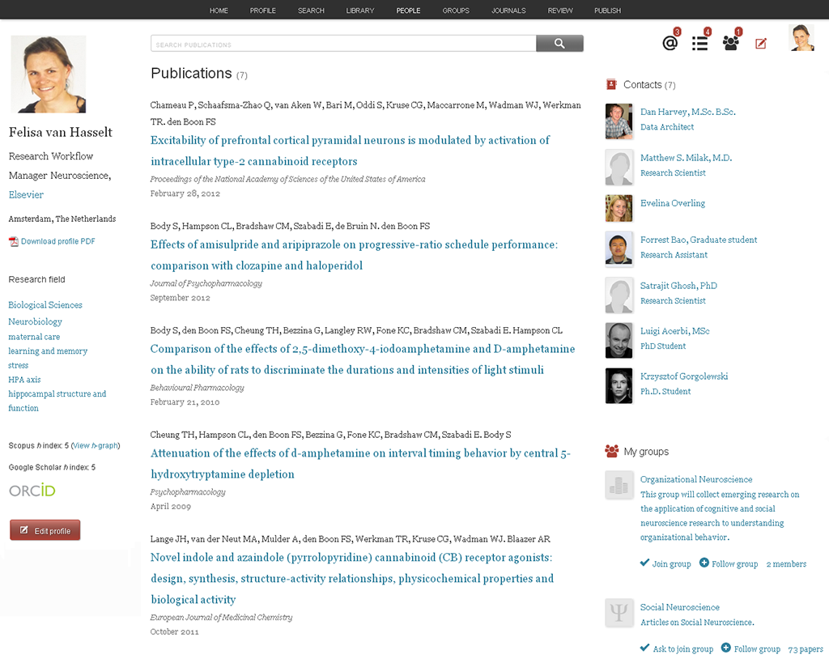Screen dimensions: 829x663
Task: Click Dan Harvey's contact photo
Action: [x=619, y=121]
